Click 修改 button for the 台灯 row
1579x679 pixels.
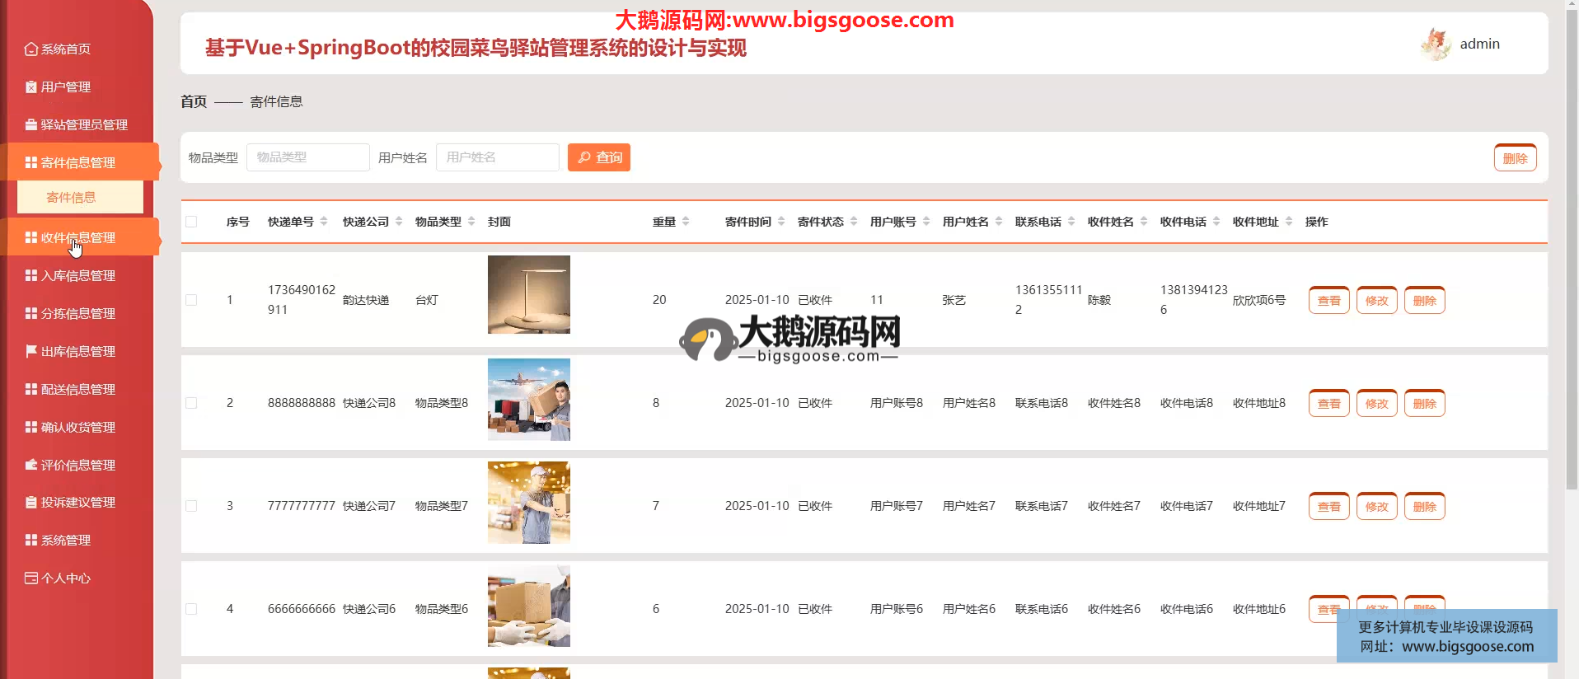point(1376,301)
